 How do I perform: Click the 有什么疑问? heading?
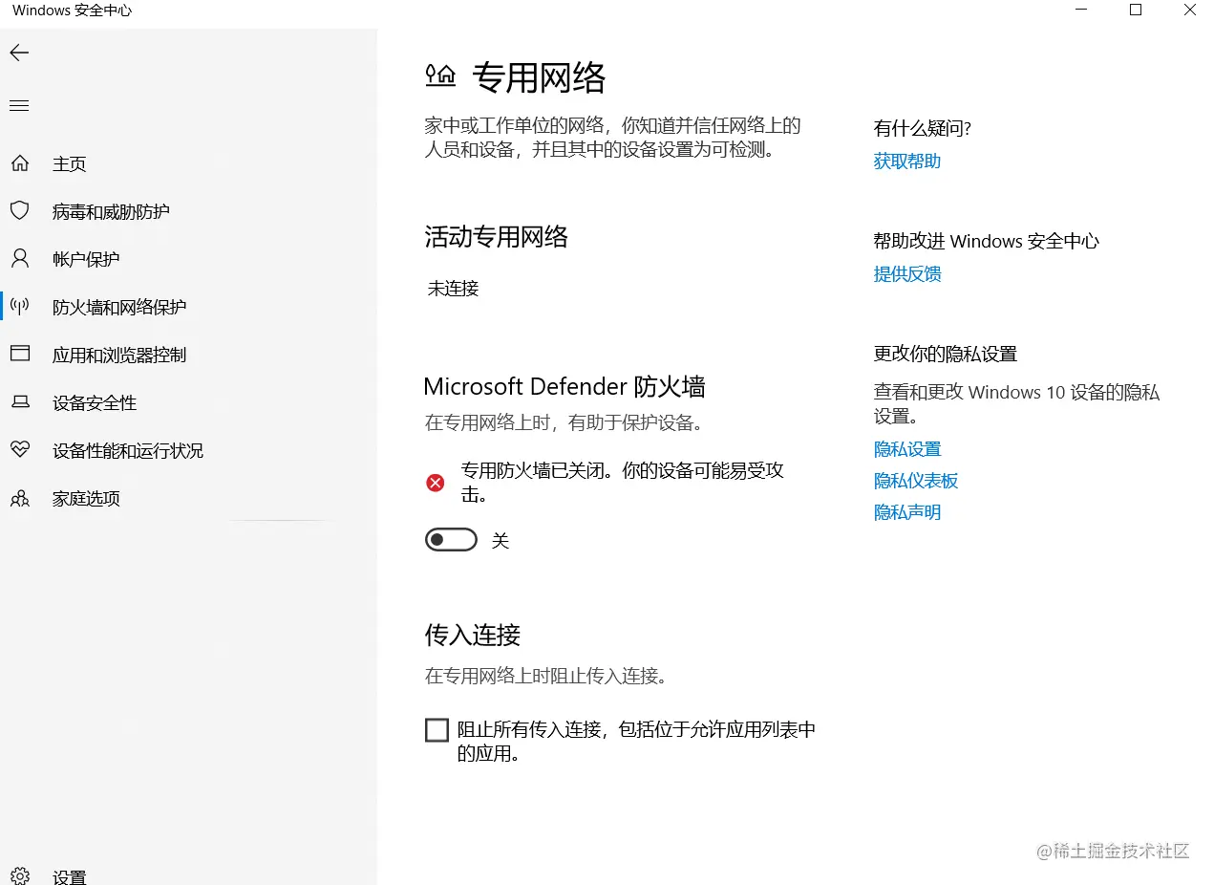point(922,129)
